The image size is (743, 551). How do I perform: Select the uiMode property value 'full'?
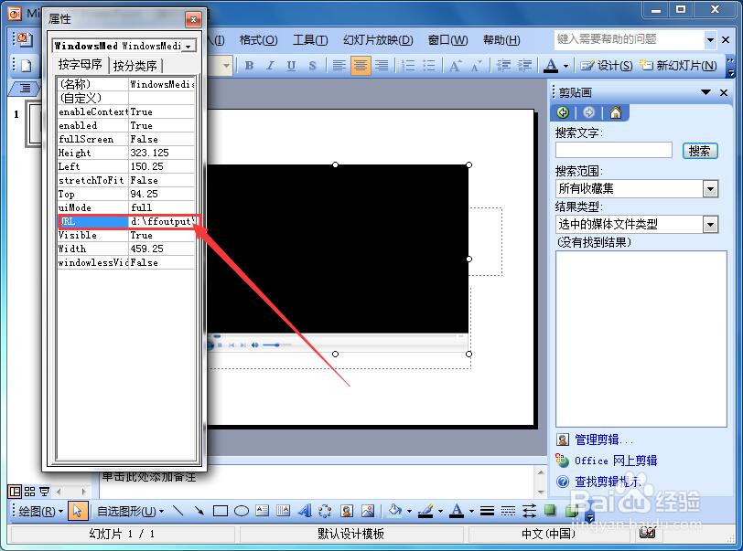[x=162, y=207]
